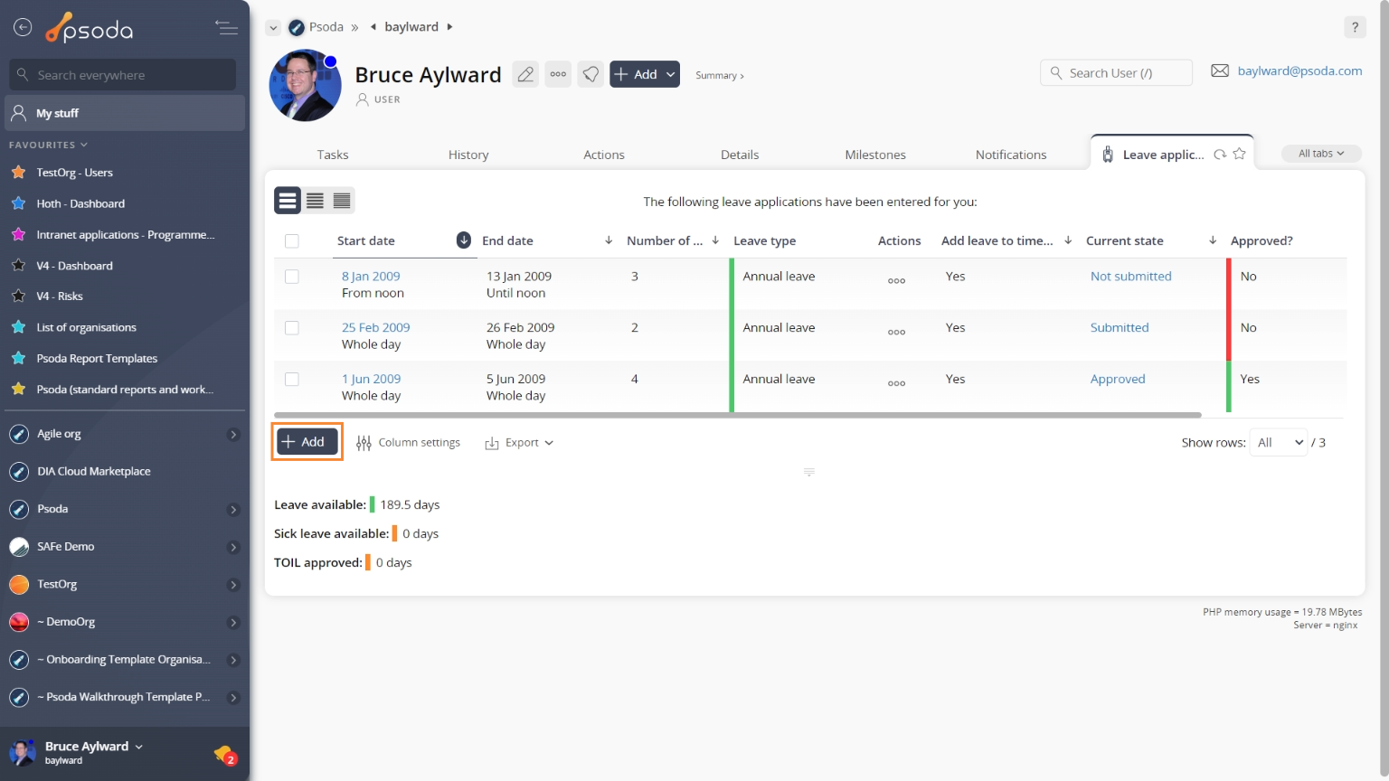Switch to the Details tab
1389x781 pixels.
(x=740, y=155)
